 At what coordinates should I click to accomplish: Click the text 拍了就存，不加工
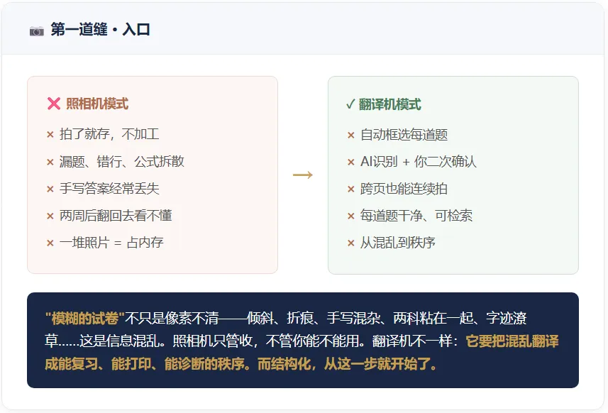109,134
